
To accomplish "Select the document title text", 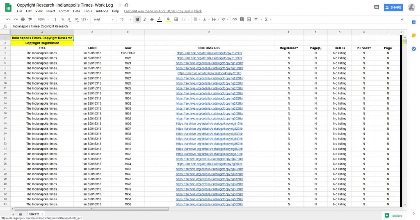I will point(65,5).
